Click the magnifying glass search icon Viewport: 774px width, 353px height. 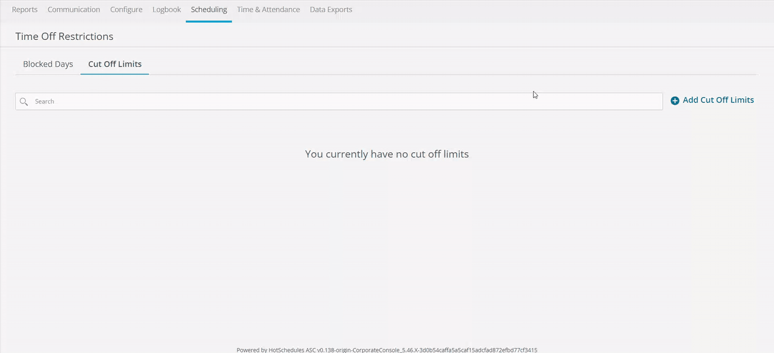point(24,102)
